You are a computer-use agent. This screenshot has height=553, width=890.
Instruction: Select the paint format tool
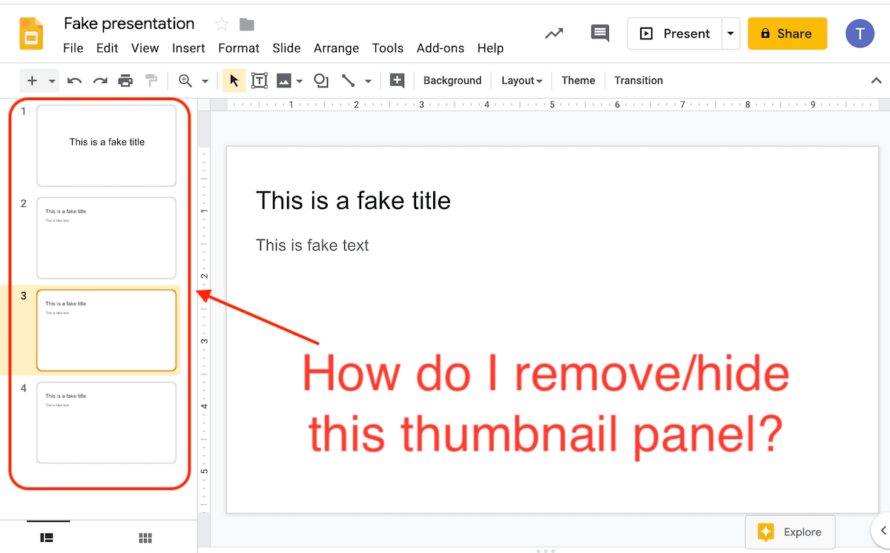[x=151, y=81]
